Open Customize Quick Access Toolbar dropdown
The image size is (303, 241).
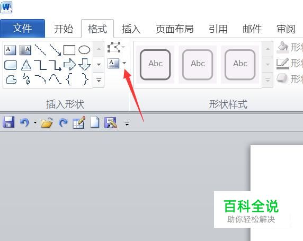pos(127,124)
